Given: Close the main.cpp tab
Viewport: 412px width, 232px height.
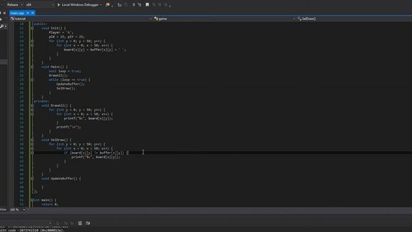Looking at the screenshot, I should 33,13.
